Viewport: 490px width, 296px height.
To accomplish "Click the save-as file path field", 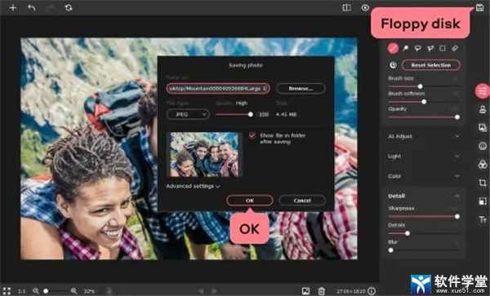I will (218, 89).
